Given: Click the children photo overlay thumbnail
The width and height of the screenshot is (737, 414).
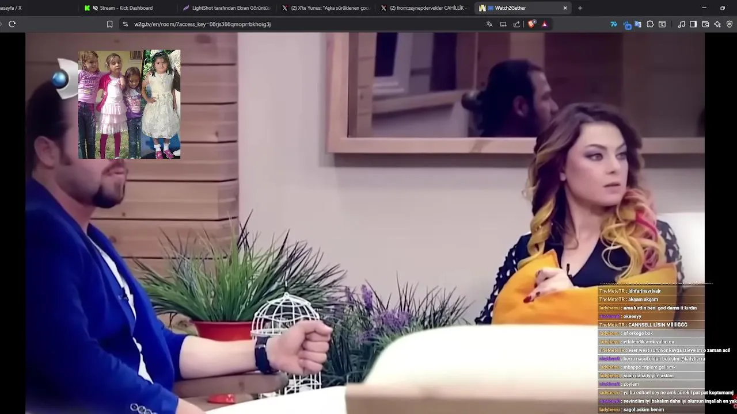Looking at the screenshot, I should click(129, 104).
